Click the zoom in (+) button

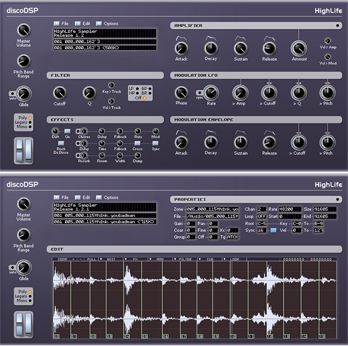74,259
